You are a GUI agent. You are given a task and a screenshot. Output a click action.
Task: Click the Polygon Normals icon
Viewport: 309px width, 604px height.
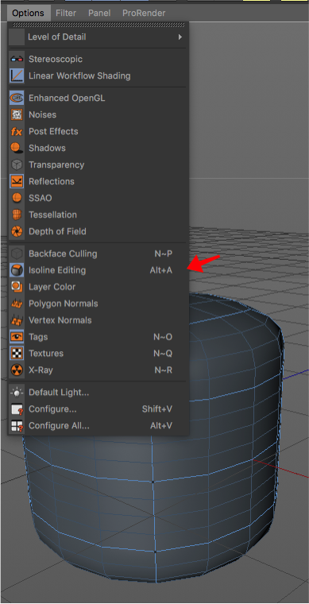(17, 304)
